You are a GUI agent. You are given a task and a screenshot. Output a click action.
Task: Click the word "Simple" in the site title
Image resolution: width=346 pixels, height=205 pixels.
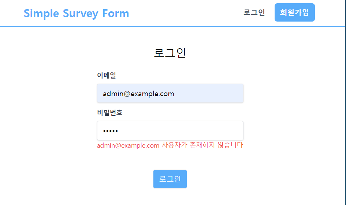click(x=41, y=13)
